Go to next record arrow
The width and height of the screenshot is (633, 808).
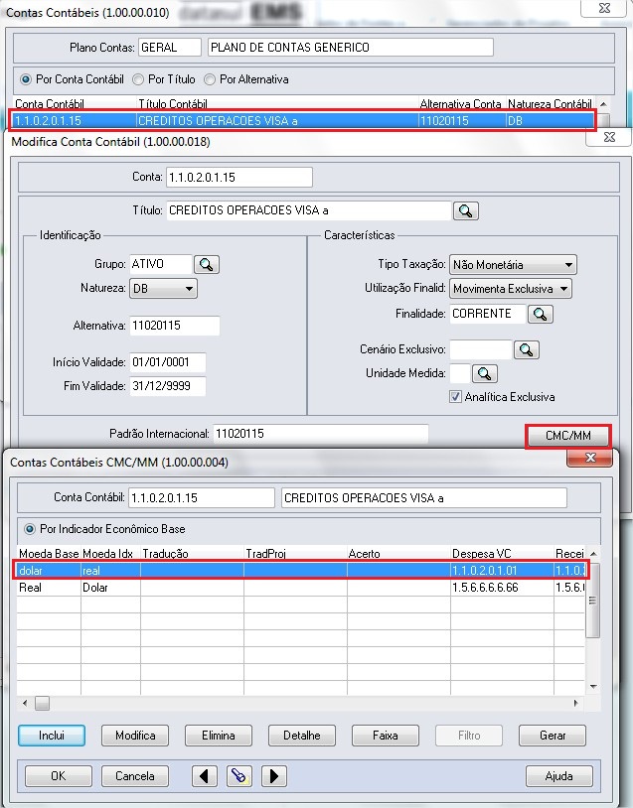[274, 776]
